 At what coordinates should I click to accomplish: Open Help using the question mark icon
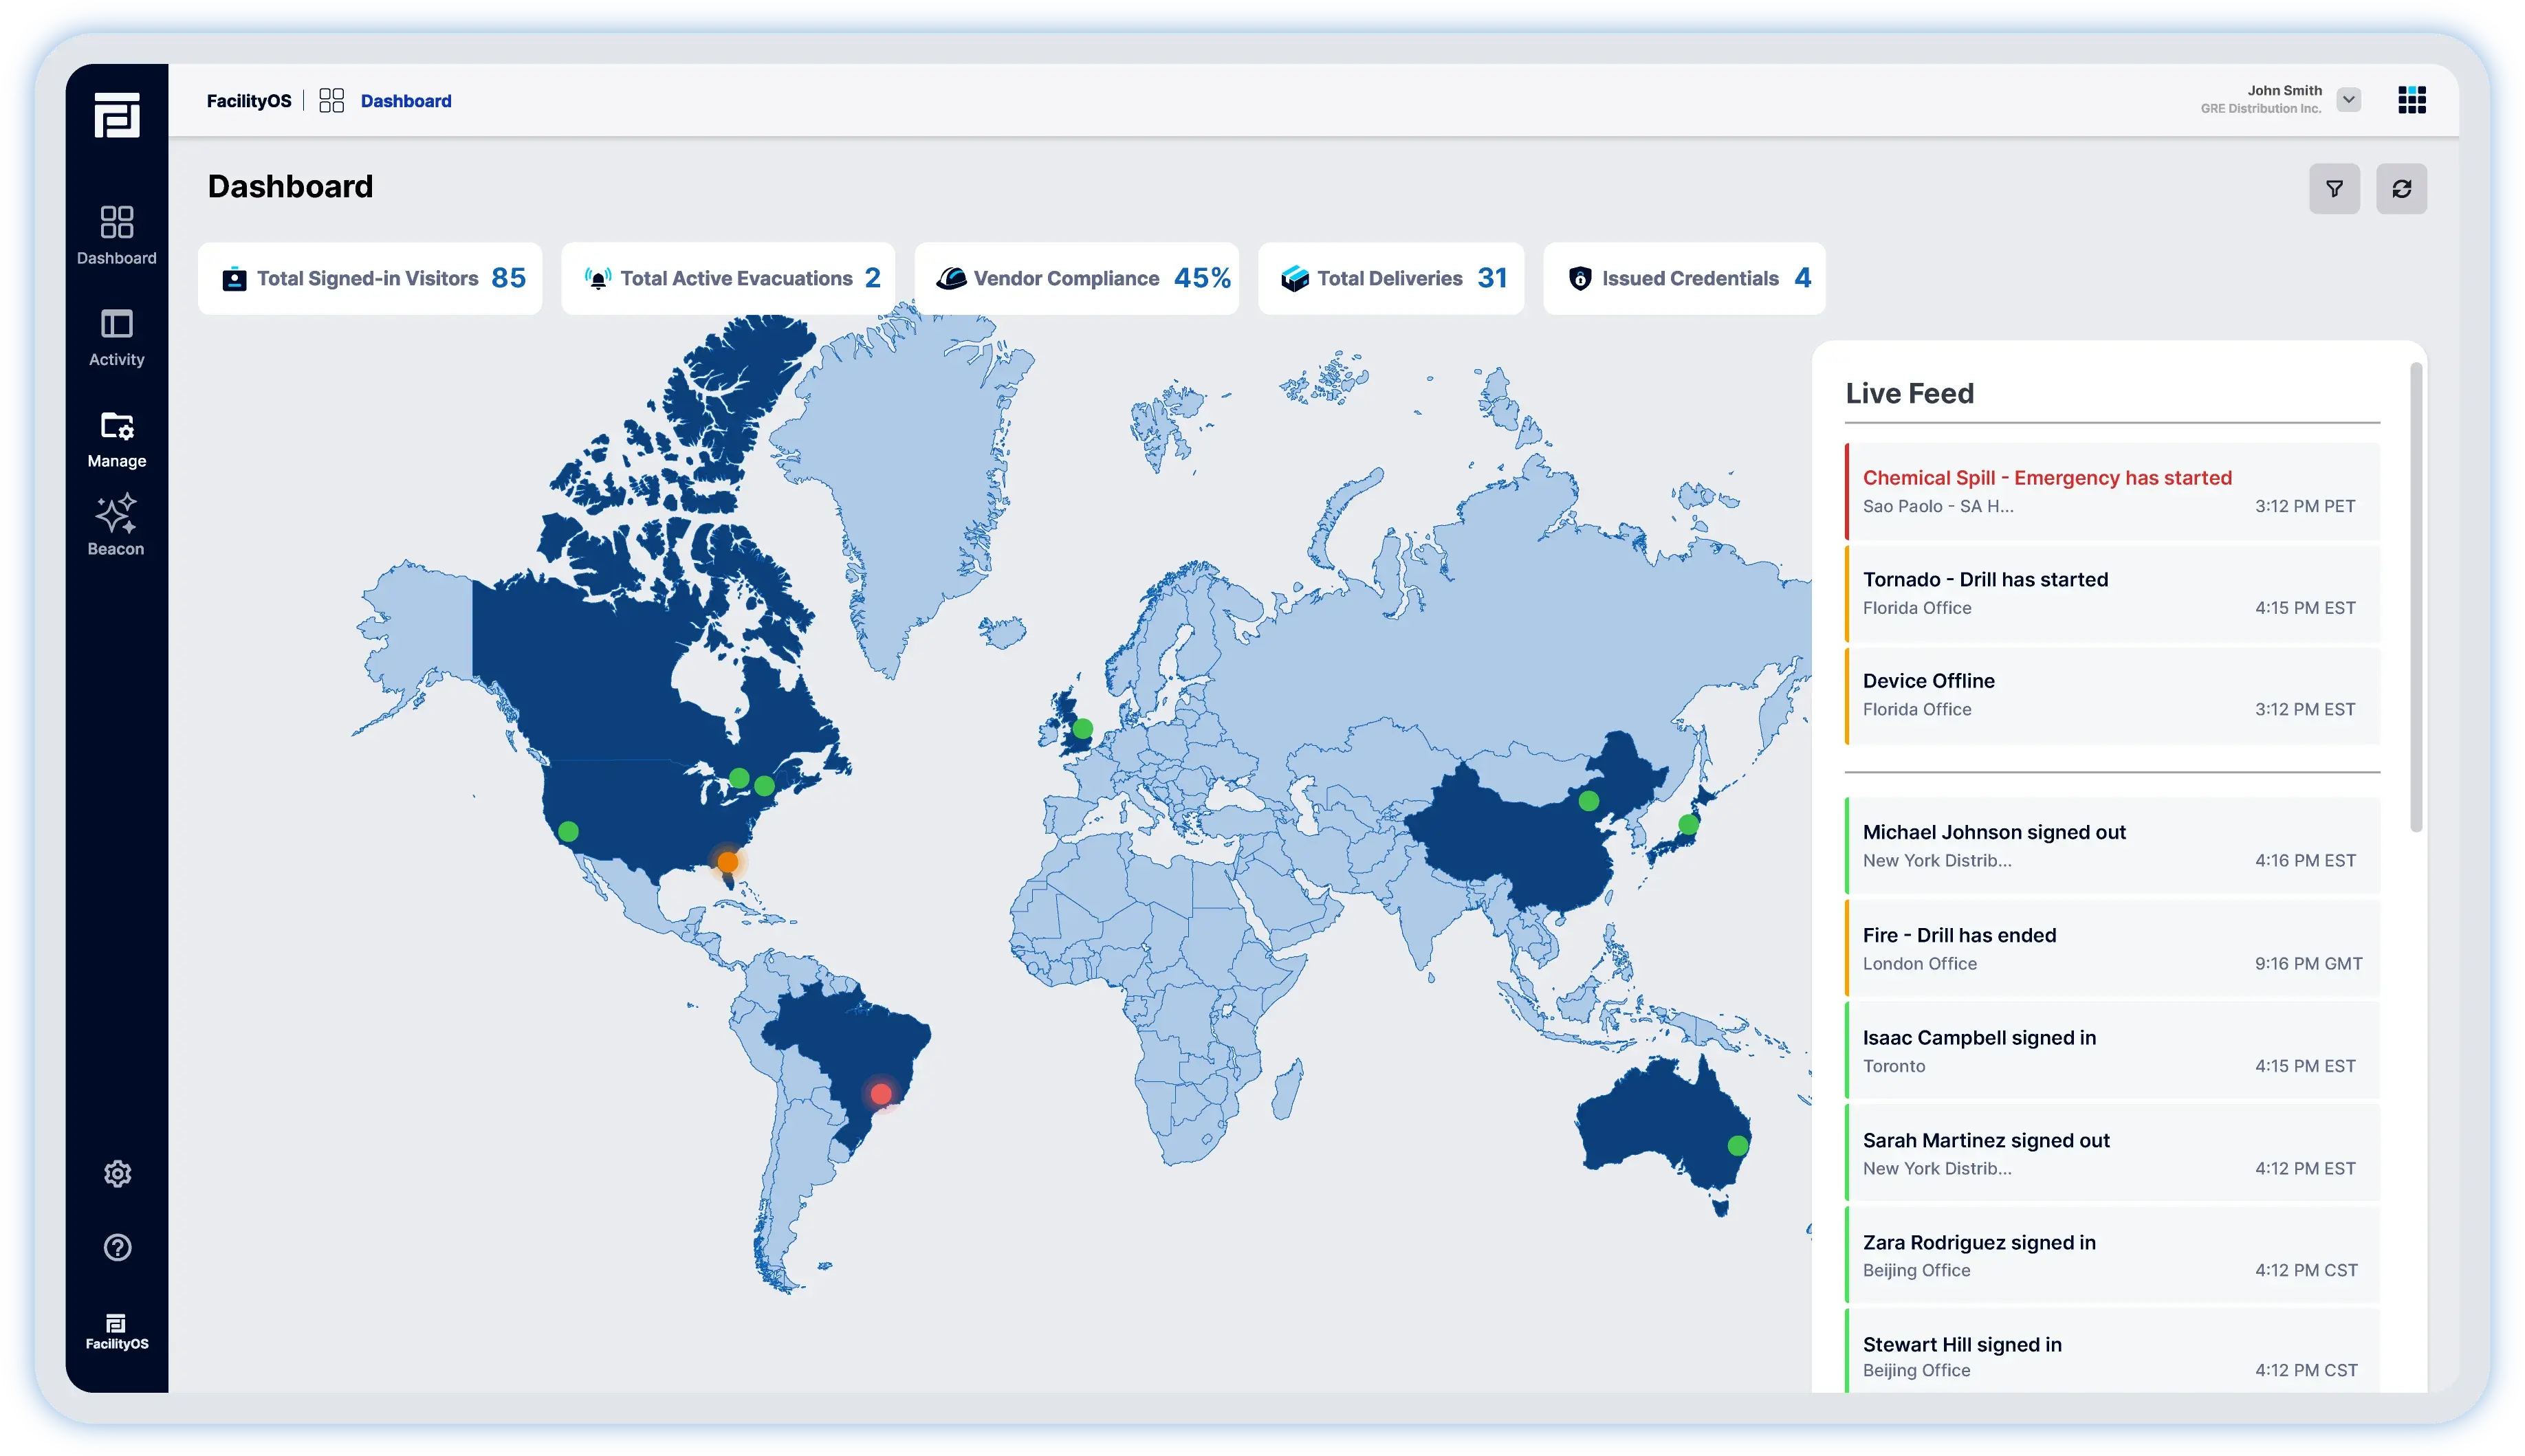coord(117,1247)
